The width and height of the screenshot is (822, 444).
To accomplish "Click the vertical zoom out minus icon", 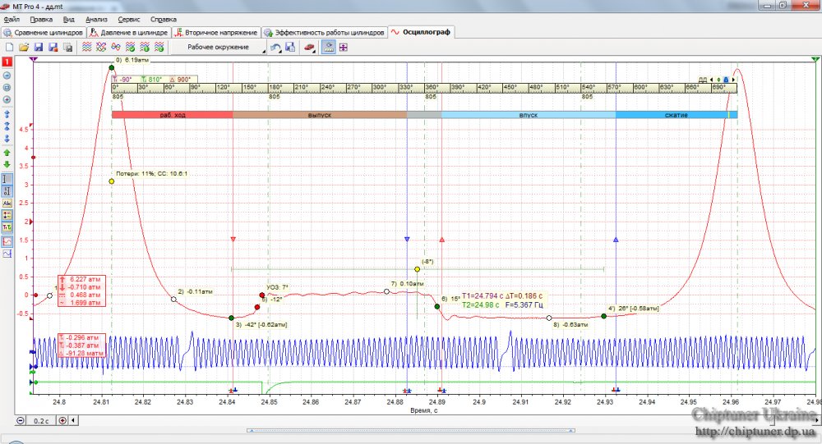I will coord(7,76).
